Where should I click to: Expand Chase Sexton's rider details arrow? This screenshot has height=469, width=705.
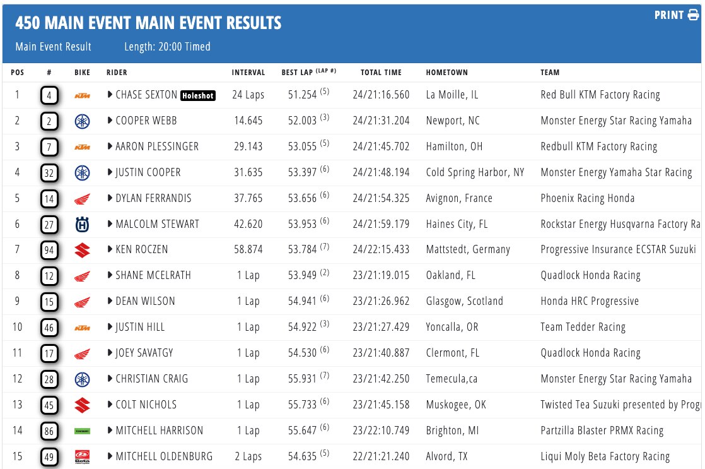pyautogui.click(x=110, y=95)
